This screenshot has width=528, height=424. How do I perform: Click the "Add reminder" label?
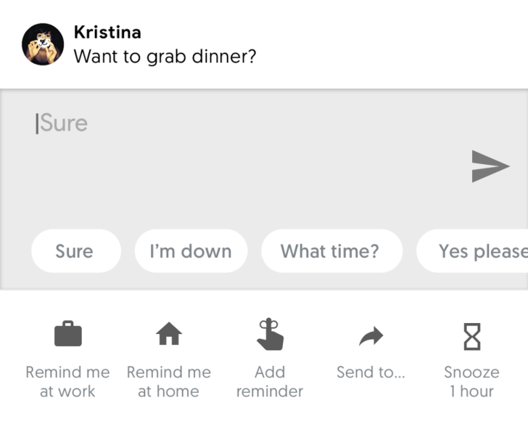(x=270, y=382)
